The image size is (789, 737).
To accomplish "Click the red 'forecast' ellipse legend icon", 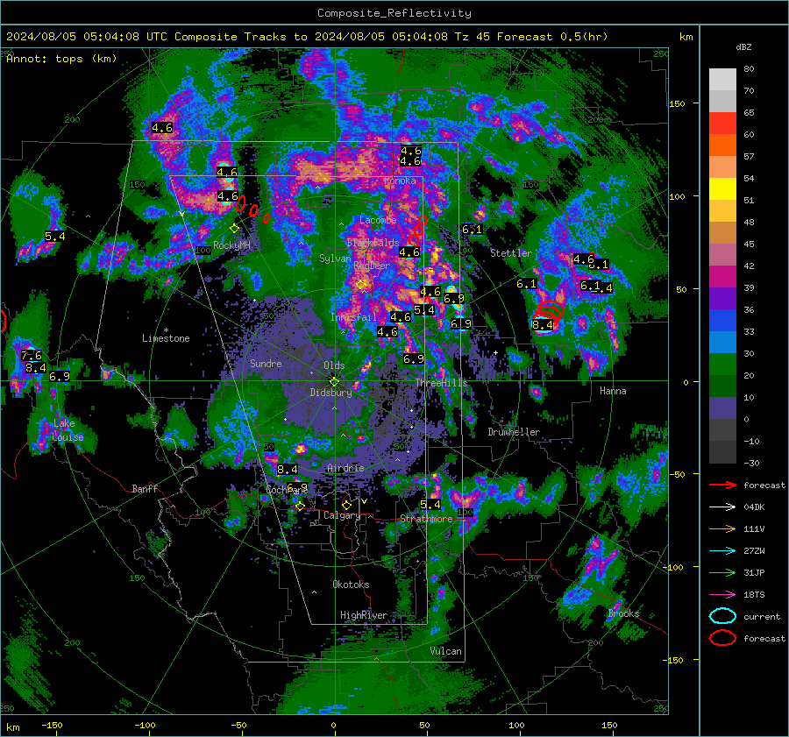I will (x=722, y=638).
